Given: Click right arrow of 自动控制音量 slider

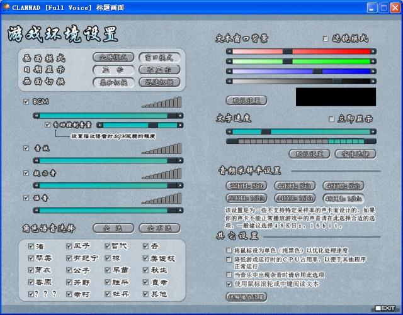Looking at the screenshot, I should pos(180,125).
